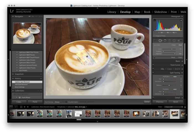Enable the Visualize Spots checkbox

[66, 102]
